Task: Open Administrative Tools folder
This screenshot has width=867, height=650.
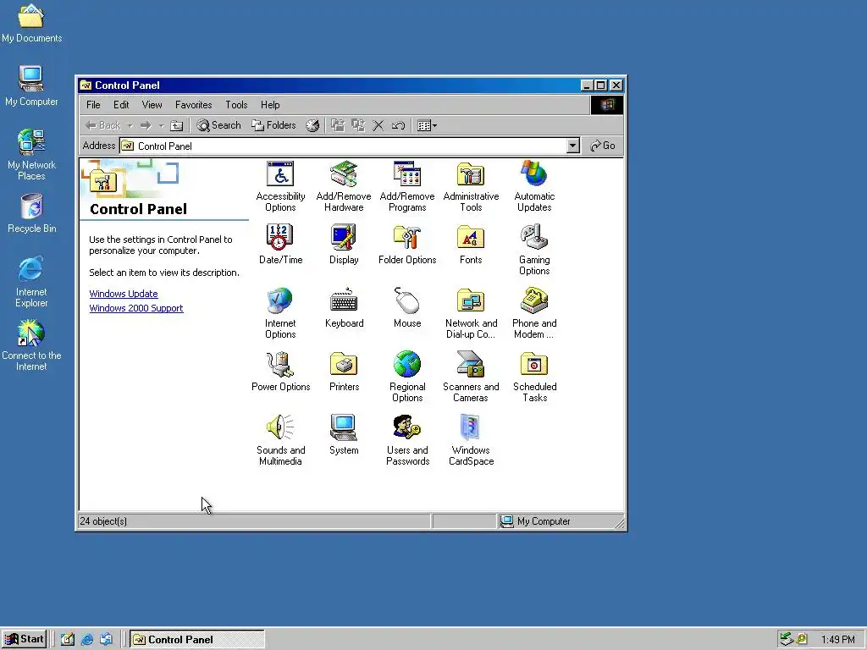Action: (x=471, y=187)
